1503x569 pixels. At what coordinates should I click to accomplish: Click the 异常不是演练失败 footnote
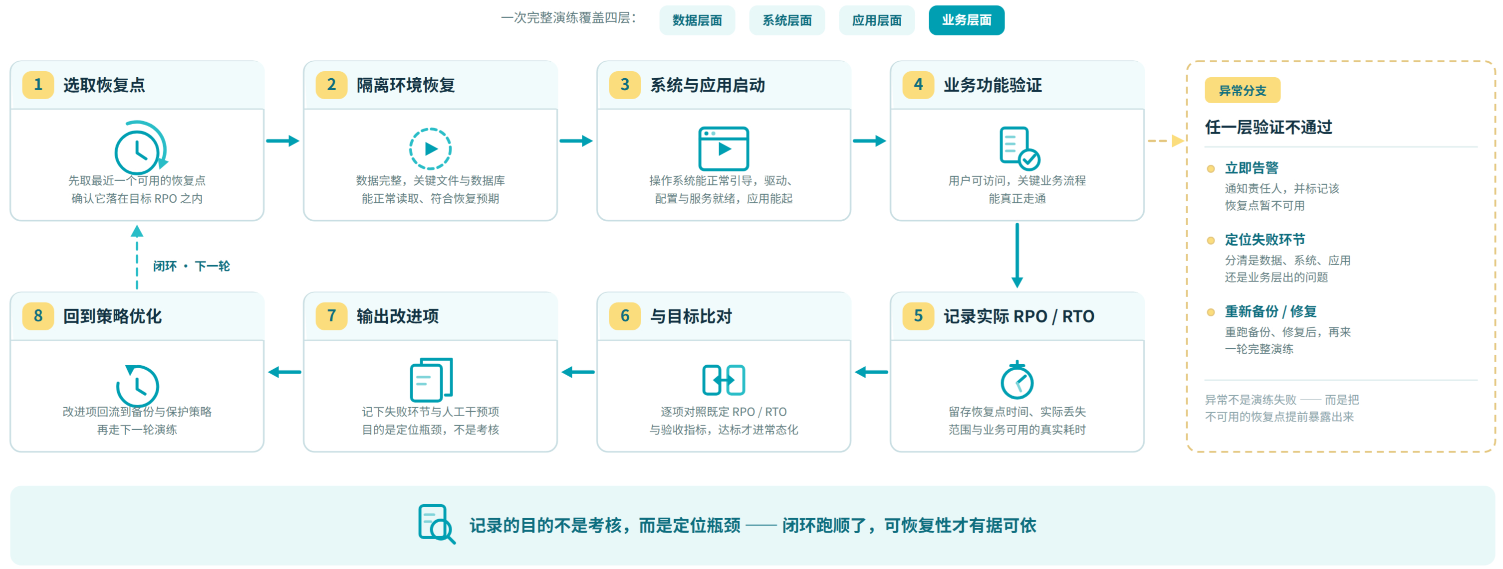pos(1281,408)
